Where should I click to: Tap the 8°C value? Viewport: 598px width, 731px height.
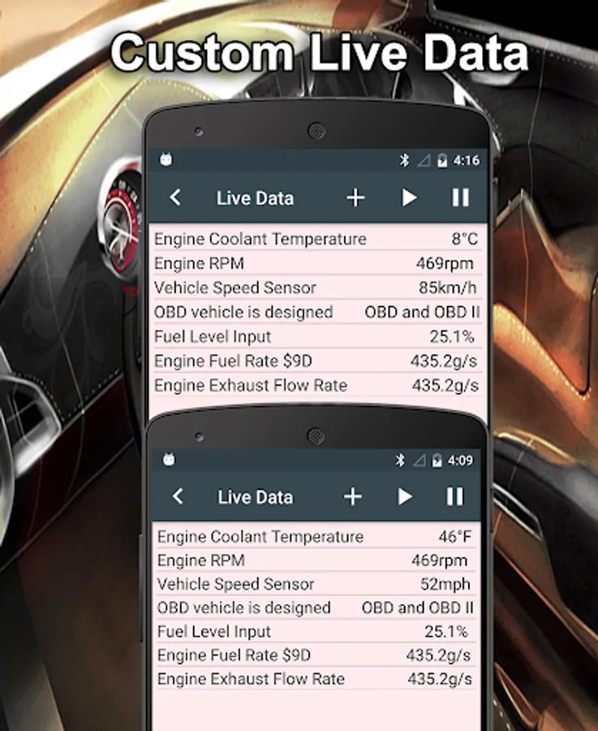(464, 239)
